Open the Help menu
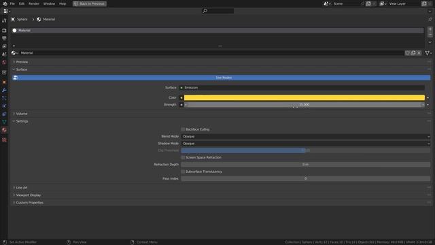This screenshot has height=245, width=435. coord(63,3)
